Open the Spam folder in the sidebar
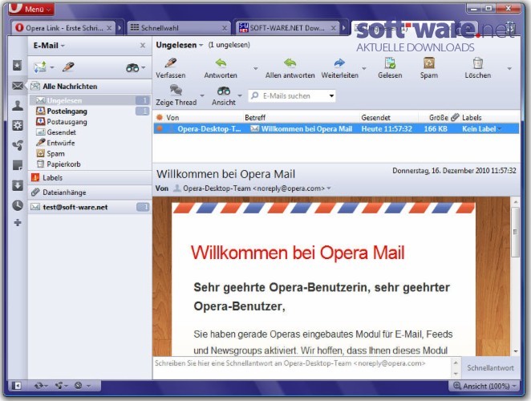This screenshot has width=531, height=401. pyautogui.click(x=90, y=153)
